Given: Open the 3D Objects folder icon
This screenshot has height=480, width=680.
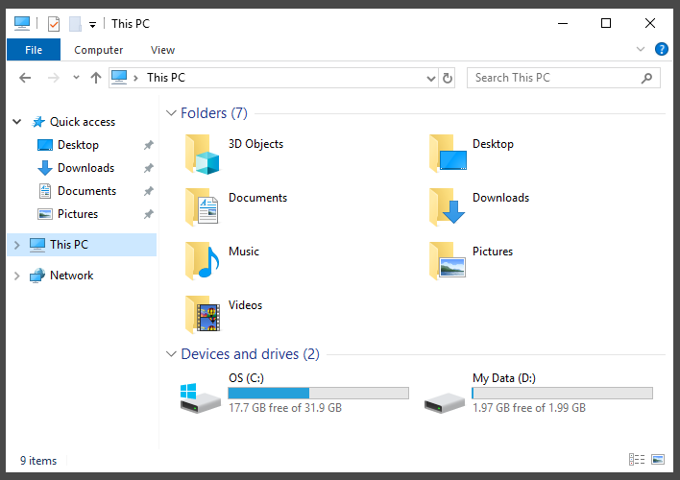Looking at the screenshot, I should [203, 153].
